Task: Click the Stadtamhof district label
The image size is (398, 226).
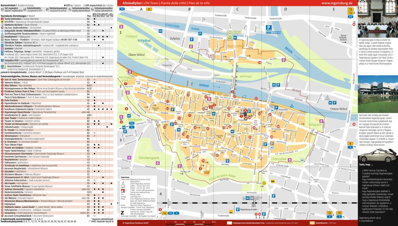Action: click(x=235, y=46)
